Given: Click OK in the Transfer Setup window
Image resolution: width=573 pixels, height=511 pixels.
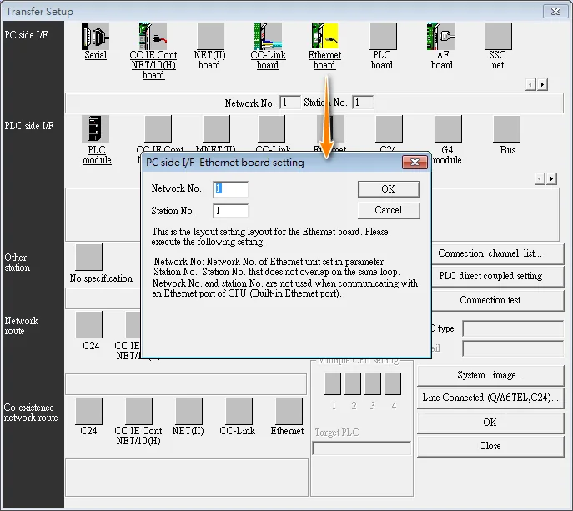Looking at the screenshot, I should point(490,423).
